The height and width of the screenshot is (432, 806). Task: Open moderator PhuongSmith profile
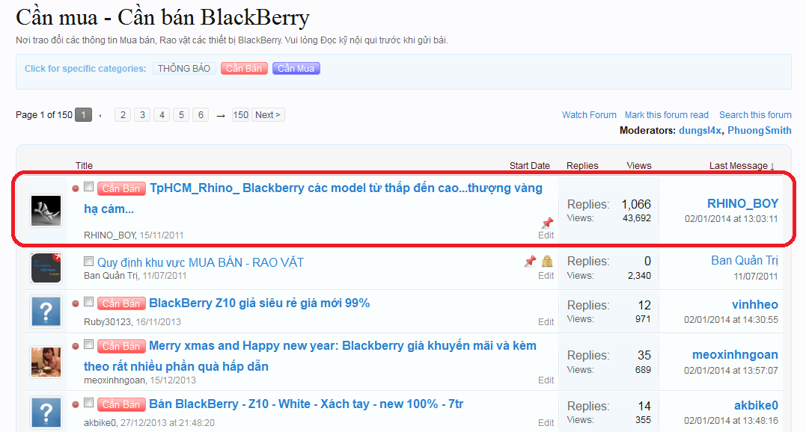[x=759, y=130]
